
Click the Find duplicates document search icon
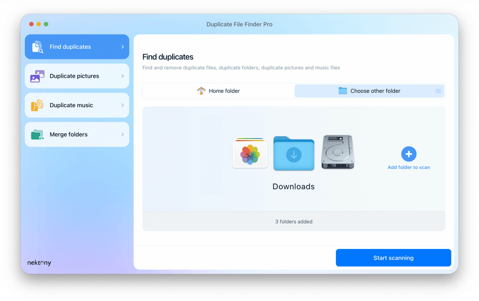pos(37,47)
